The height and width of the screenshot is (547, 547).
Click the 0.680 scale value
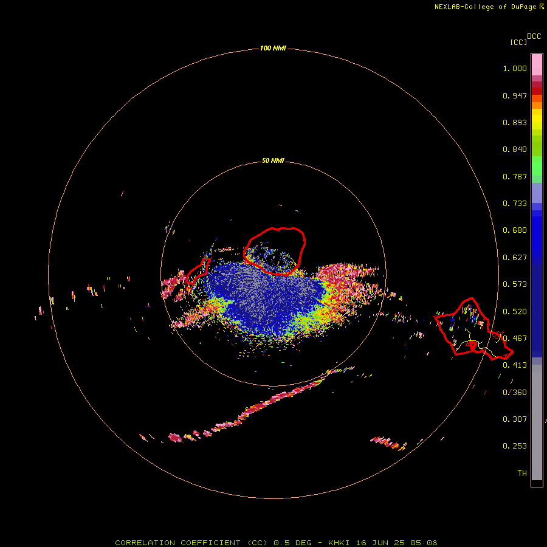(515, 230)
